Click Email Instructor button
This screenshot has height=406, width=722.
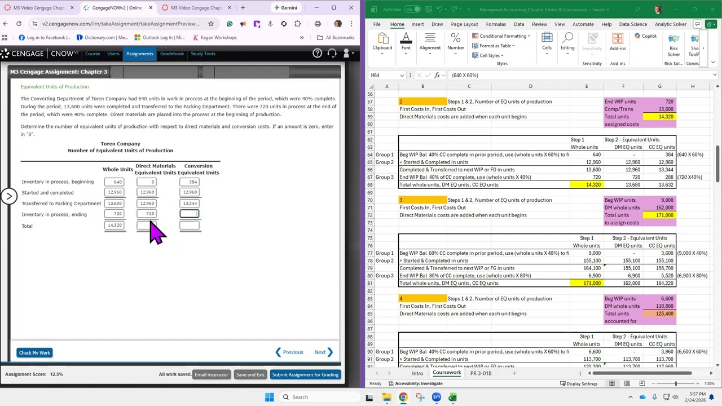212,374
